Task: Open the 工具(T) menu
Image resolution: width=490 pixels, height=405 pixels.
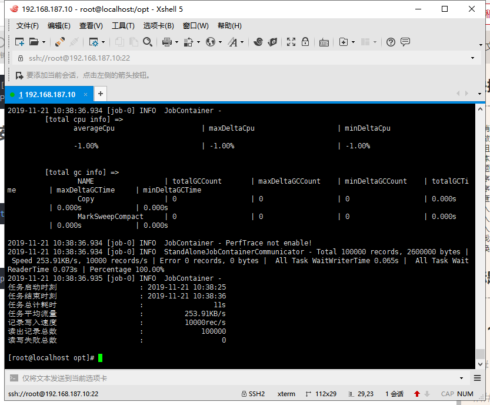Action: [123, 26]
